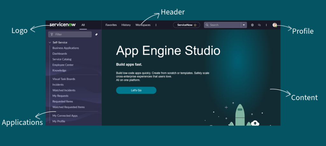This screenshot has height=146, width=326.
Task: Click the Build apps fast. subtitle
Action: click(129, 65)
